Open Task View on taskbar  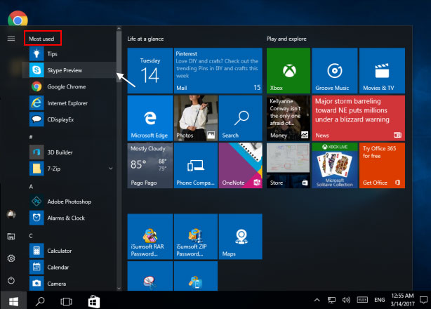click(66, 301)
